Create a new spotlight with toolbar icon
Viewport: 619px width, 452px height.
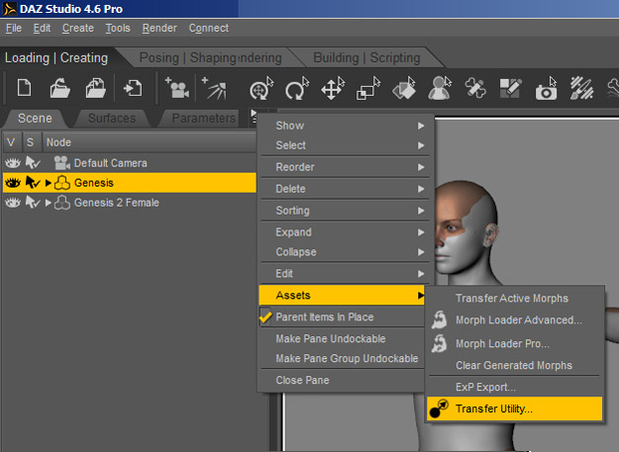pos(214,88)
